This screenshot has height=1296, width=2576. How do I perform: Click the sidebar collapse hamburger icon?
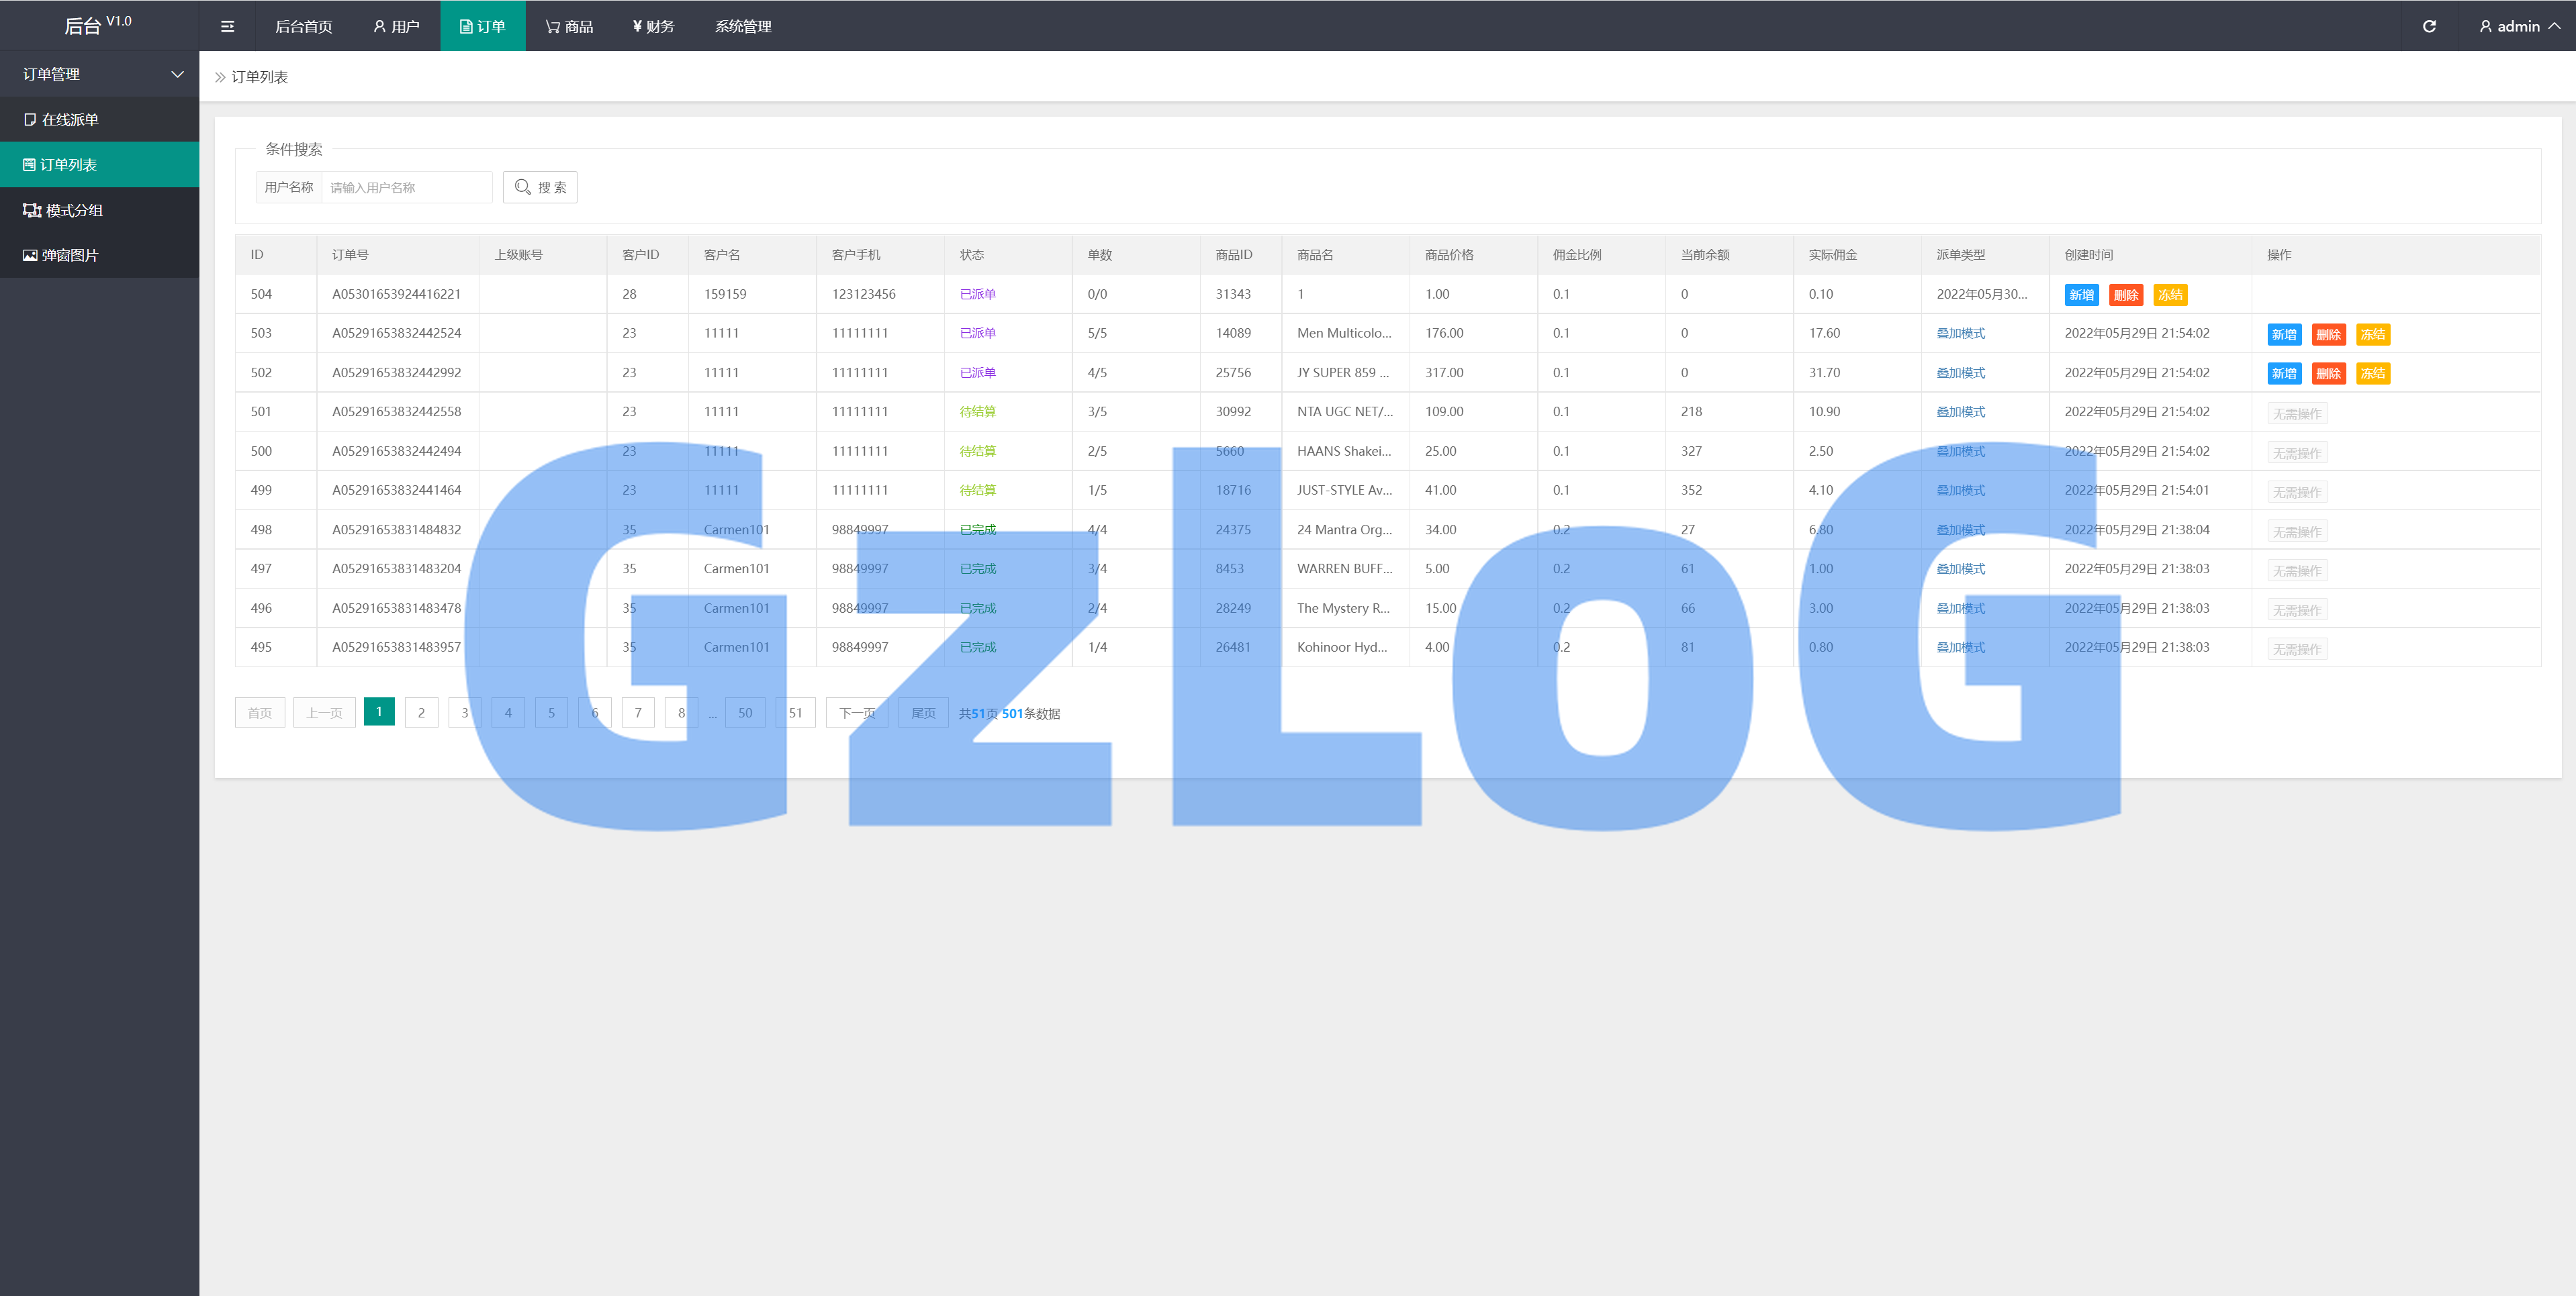click(227, 26)
